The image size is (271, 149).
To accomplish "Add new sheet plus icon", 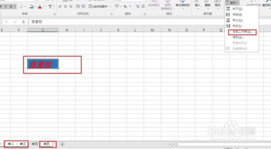I will [62, 144].
